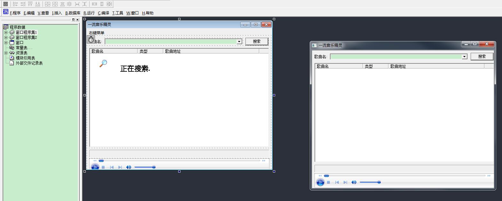Click 搜索 button in running window
The width and height of the screenshot is (502, 201).
[482, 57]
